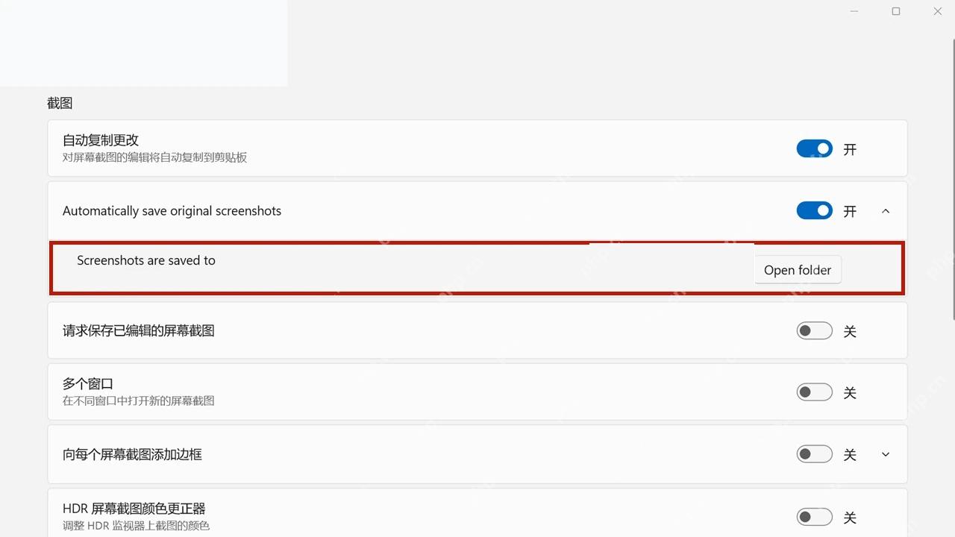Turn on the 多个窗口 switch
This screenshot has width=955, height=537.
(814, 392)
